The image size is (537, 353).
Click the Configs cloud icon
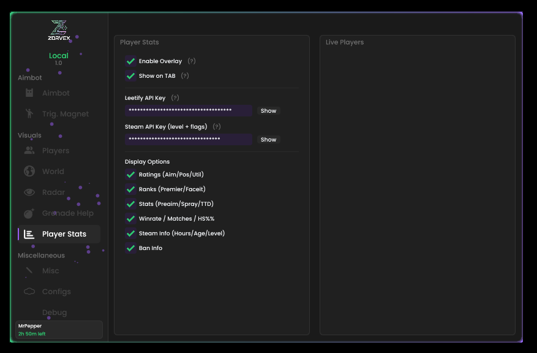click(29, 292)
